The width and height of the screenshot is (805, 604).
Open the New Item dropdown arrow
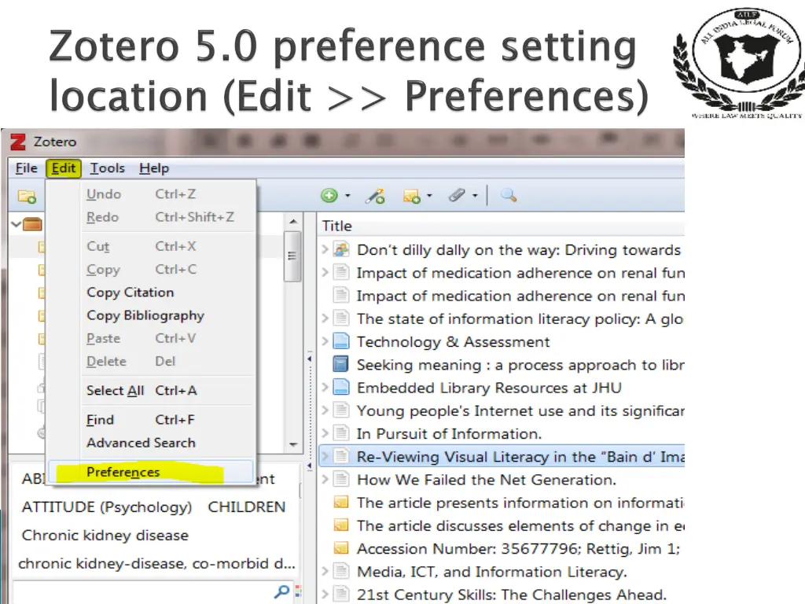click(x=347, y=196)
